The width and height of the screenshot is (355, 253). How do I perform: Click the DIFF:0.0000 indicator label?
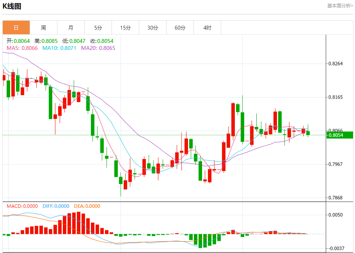[56, 206]
